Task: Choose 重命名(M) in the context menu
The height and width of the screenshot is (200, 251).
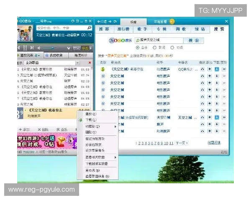Action: (x=92, y=170)
